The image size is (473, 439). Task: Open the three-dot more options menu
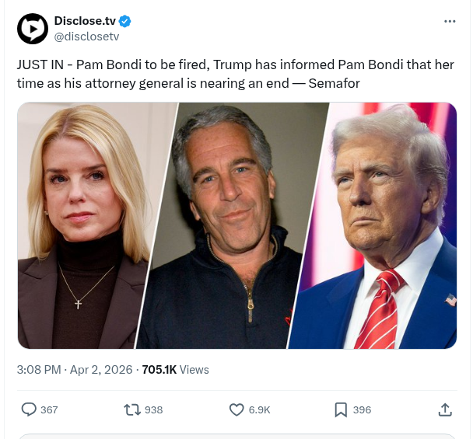pos(450,21)
